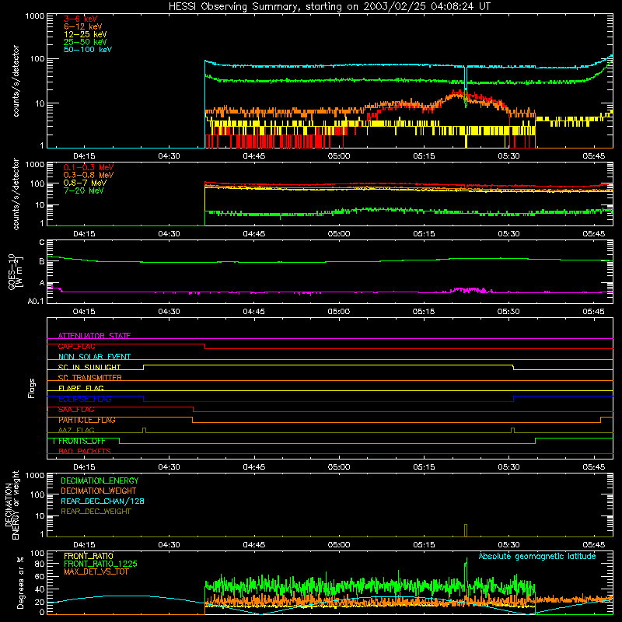Click the DECIMATION_ENERGY legend entry

pyautogui.click(x=100, y=480)
